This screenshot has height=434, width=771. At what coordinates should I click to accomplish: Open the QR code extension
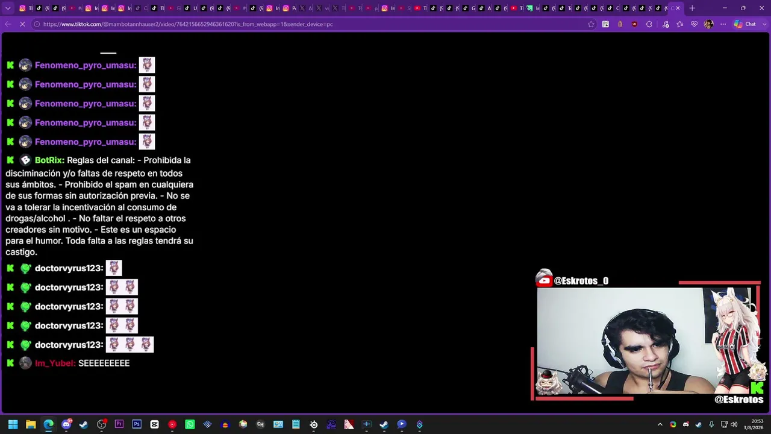(605, 24)
